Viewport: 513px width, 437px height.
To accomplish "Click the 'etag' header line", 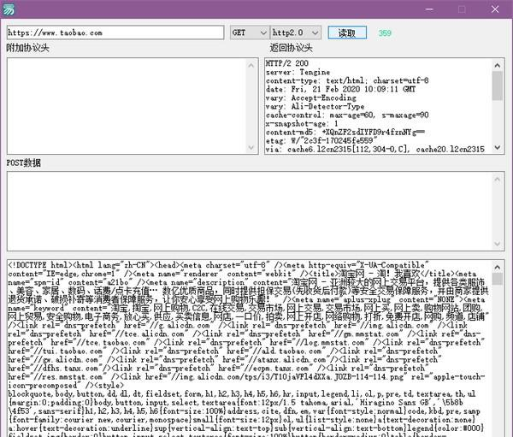I will [x=321, y=141].
